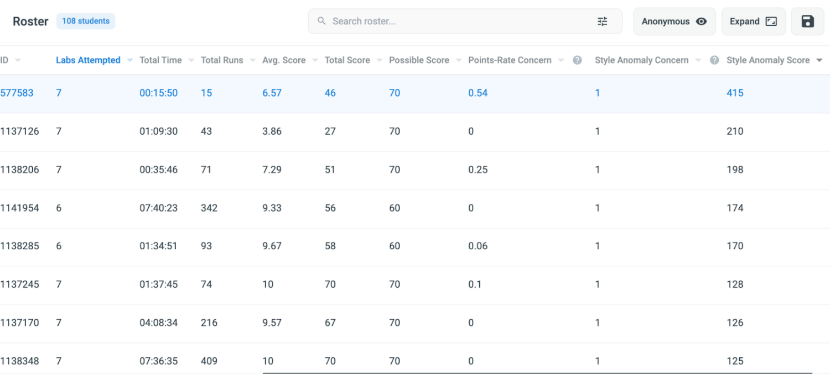This screenshot has height=374, width=830.
Task: Click the 108 students badge
Action: tap(86, 21)
